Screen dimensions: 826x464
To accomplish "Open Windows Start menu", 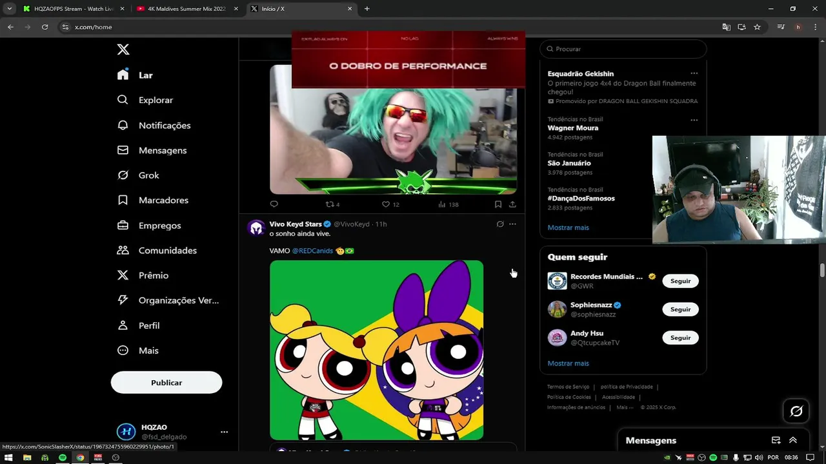I will (x=9, y=458).
